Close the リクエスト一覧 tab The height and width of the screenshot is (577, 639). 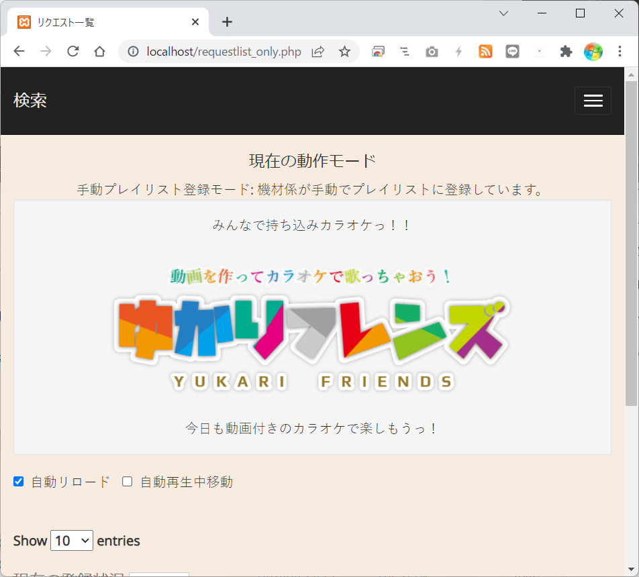click(x=195, y=22)
